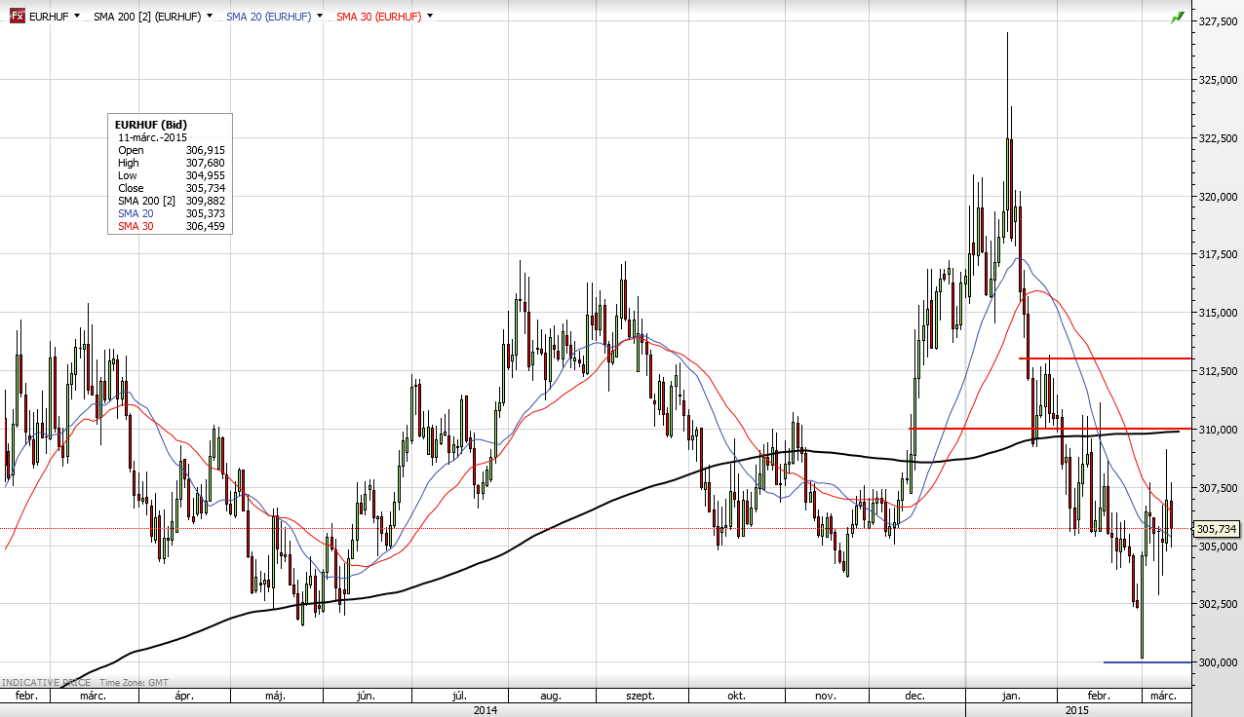
Task: Click the 310,000 price axis label
Action: click(1219, 430)
